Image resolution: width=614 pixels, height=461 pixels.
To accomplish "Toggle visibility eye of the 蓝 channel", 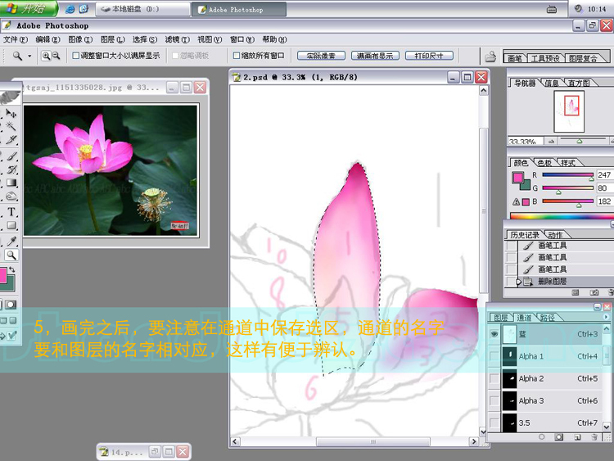I will click(x=494, y=334).
